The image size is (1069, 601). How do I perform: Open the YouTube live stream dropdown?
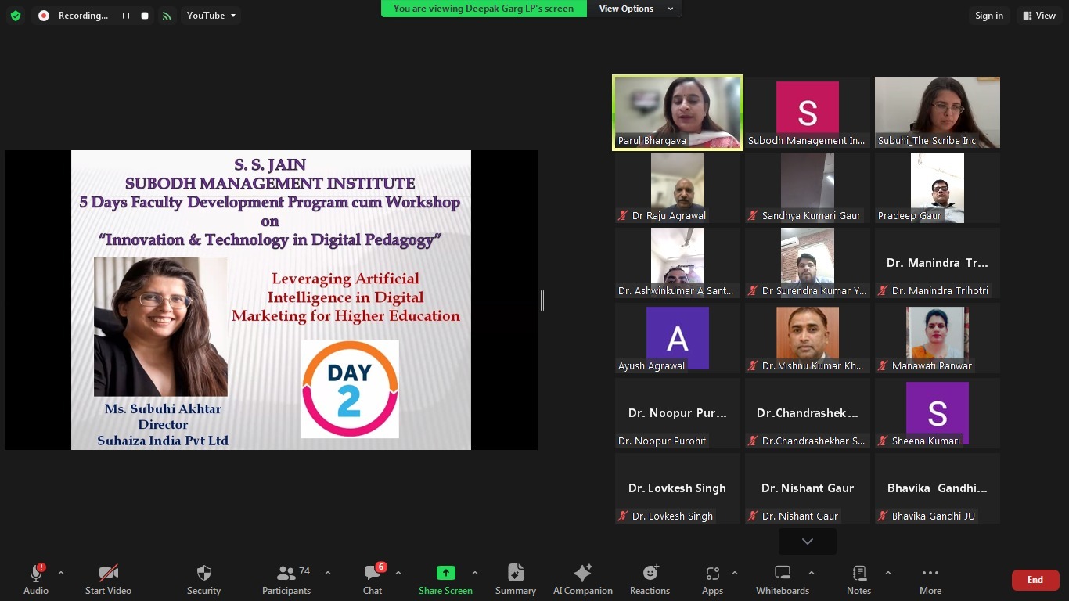pos(211,16)
